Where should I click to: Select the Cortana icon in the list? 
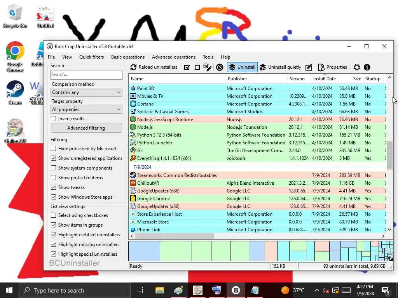[133, 104]
